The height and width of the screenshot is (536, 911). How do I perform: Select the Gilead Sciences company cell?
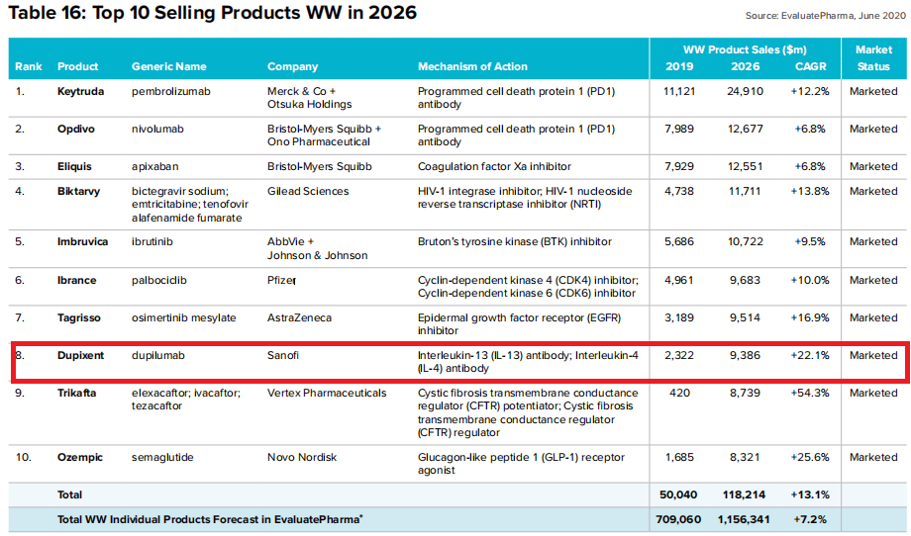pyautogui.click(x=308, y=191)
